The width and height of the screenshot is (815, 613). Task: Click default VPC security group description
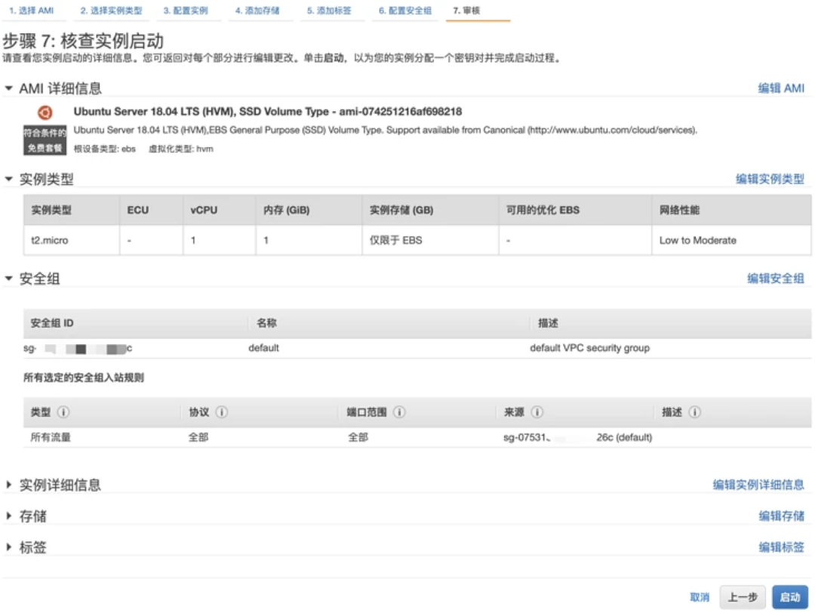tap(589, 348)
